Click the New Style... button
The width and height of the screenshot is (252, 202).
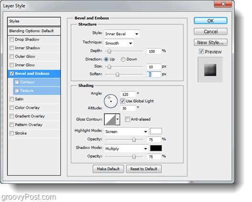pyautogui.click(x=210, y=43)
